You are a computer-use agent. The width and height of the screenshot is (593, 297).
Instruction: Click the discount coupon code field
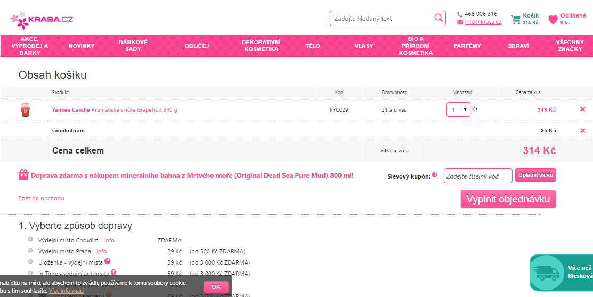click(x=478, y=176)
